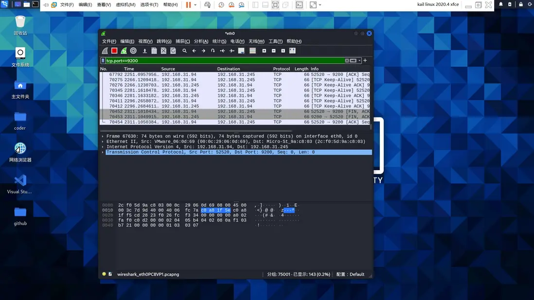
Task: Open a capture file via upload arrow icon
Action: point(145,51)
